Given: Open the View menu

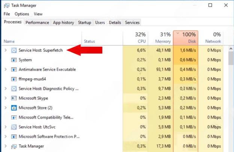Looking at the screenshot, I should click(38, 14).
